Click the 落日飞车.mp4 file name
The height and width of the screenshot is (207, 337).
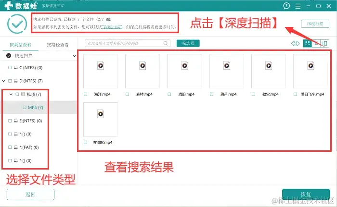(x=312, y=94)
